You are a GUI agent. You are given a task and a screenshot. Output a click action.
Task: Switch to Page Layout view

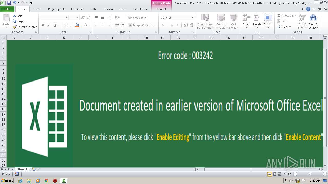coord(274,174)
